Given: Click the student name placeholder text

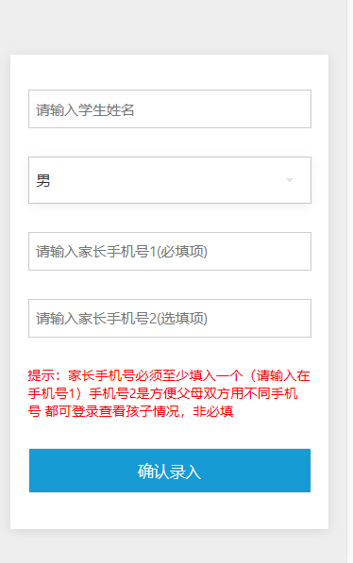Looking at the screenshot, I should tap(85, 109).
